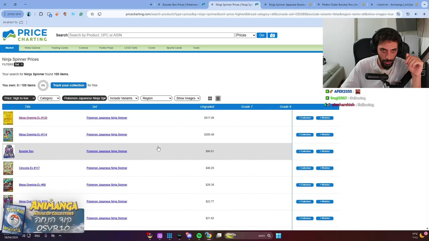Screen dimensions: 429x241
Task: Open Spotify from the taskbar
Action: (x=199, y=236)
